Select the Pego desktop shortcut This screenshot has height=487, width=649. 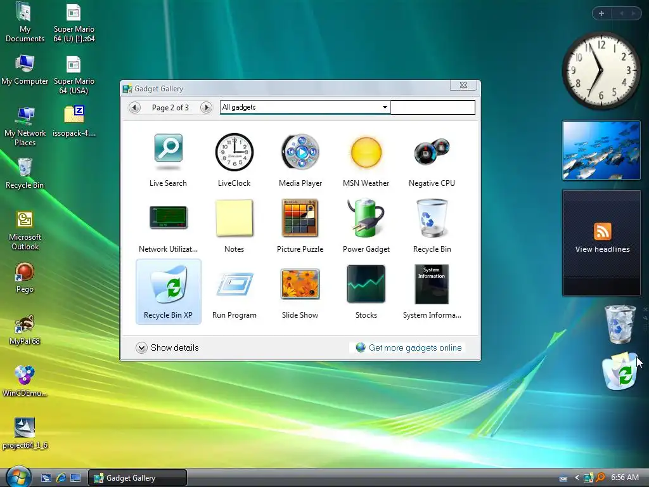point(25,278)
